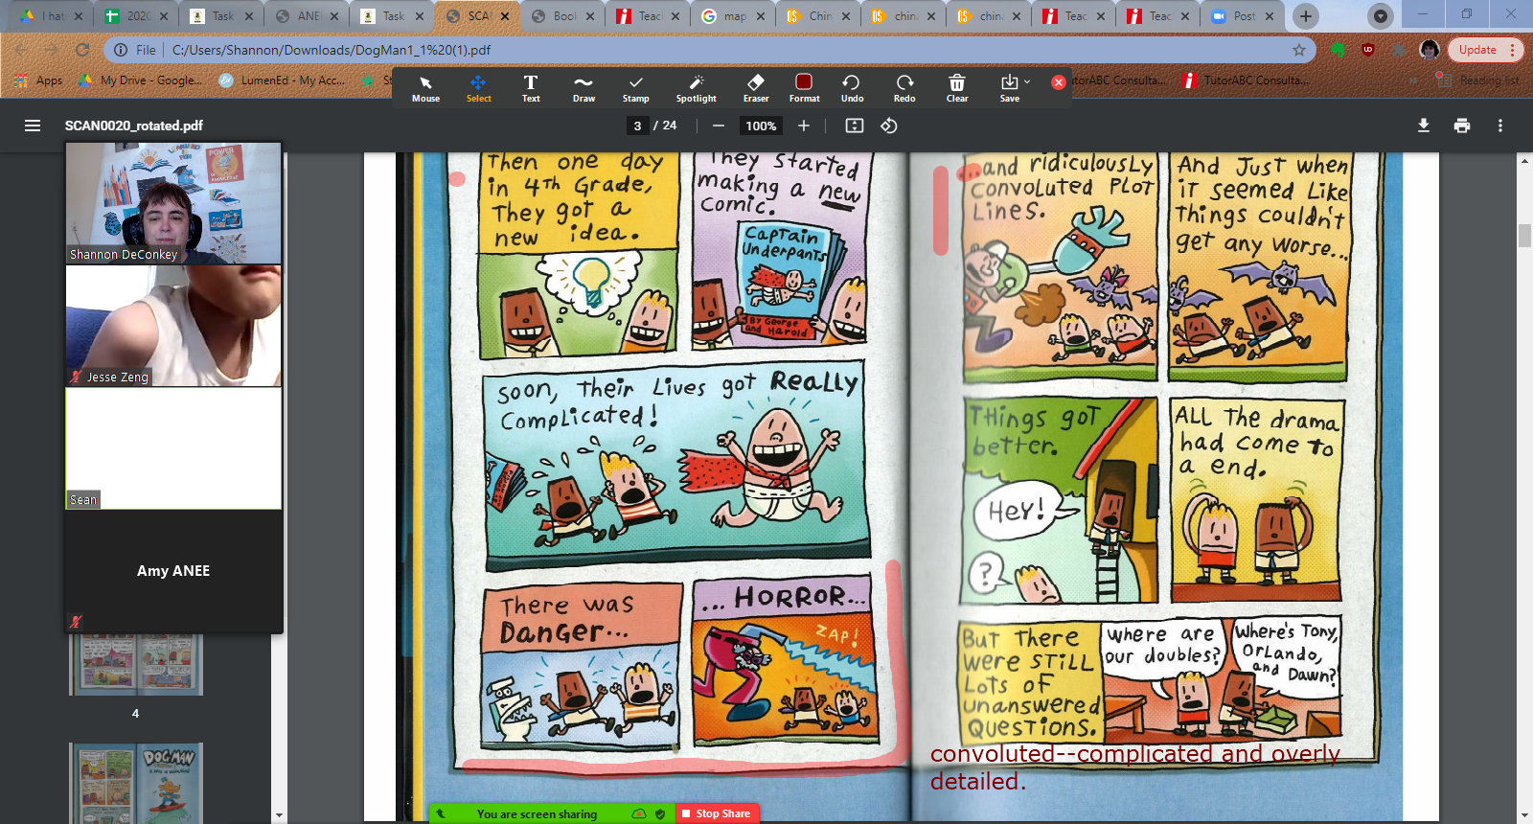Switch to the Post tab

[x=1244, y=15]
